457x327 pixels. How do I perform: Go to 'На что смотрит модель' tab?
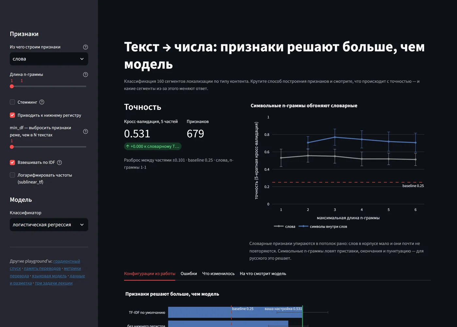click(x=263, y=274)
